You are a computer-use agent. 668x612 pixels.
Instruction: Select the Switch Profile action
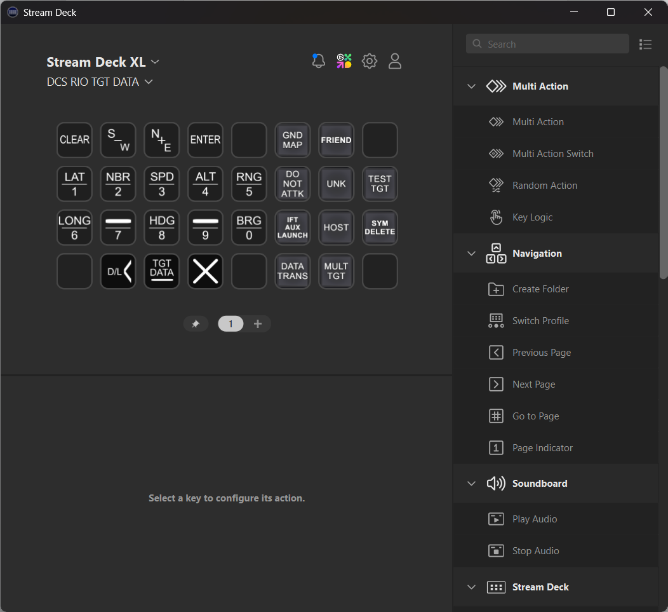tap(540, 321)
